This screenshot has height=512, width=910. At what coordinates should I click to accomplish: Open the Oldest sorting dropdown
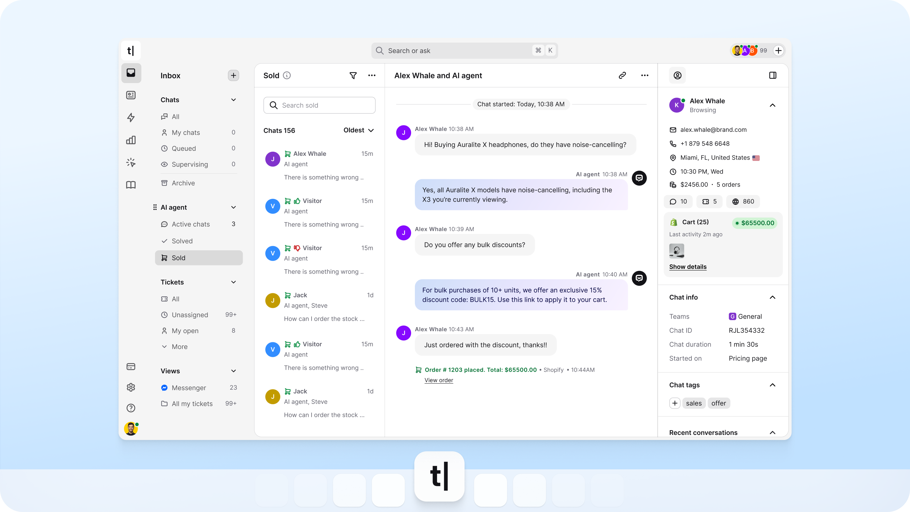tap(358, 130)
